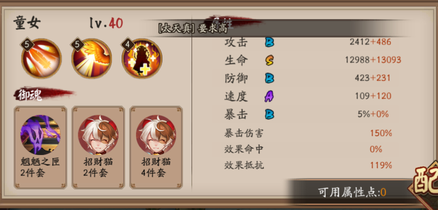Click the B grade badge next to 攻击

click(269, 42)
